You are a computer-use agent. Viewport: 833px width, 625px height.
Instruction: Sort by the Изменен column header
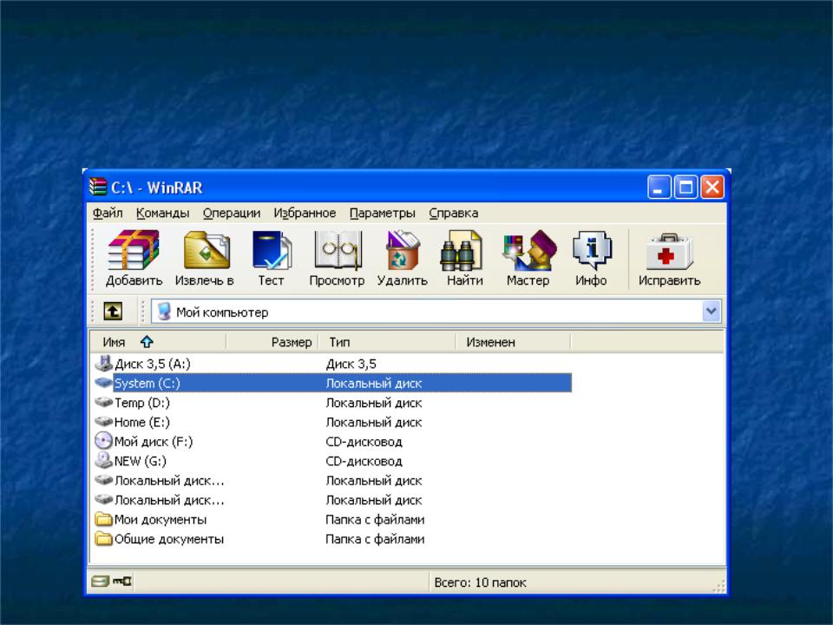(x=513, y=342)
